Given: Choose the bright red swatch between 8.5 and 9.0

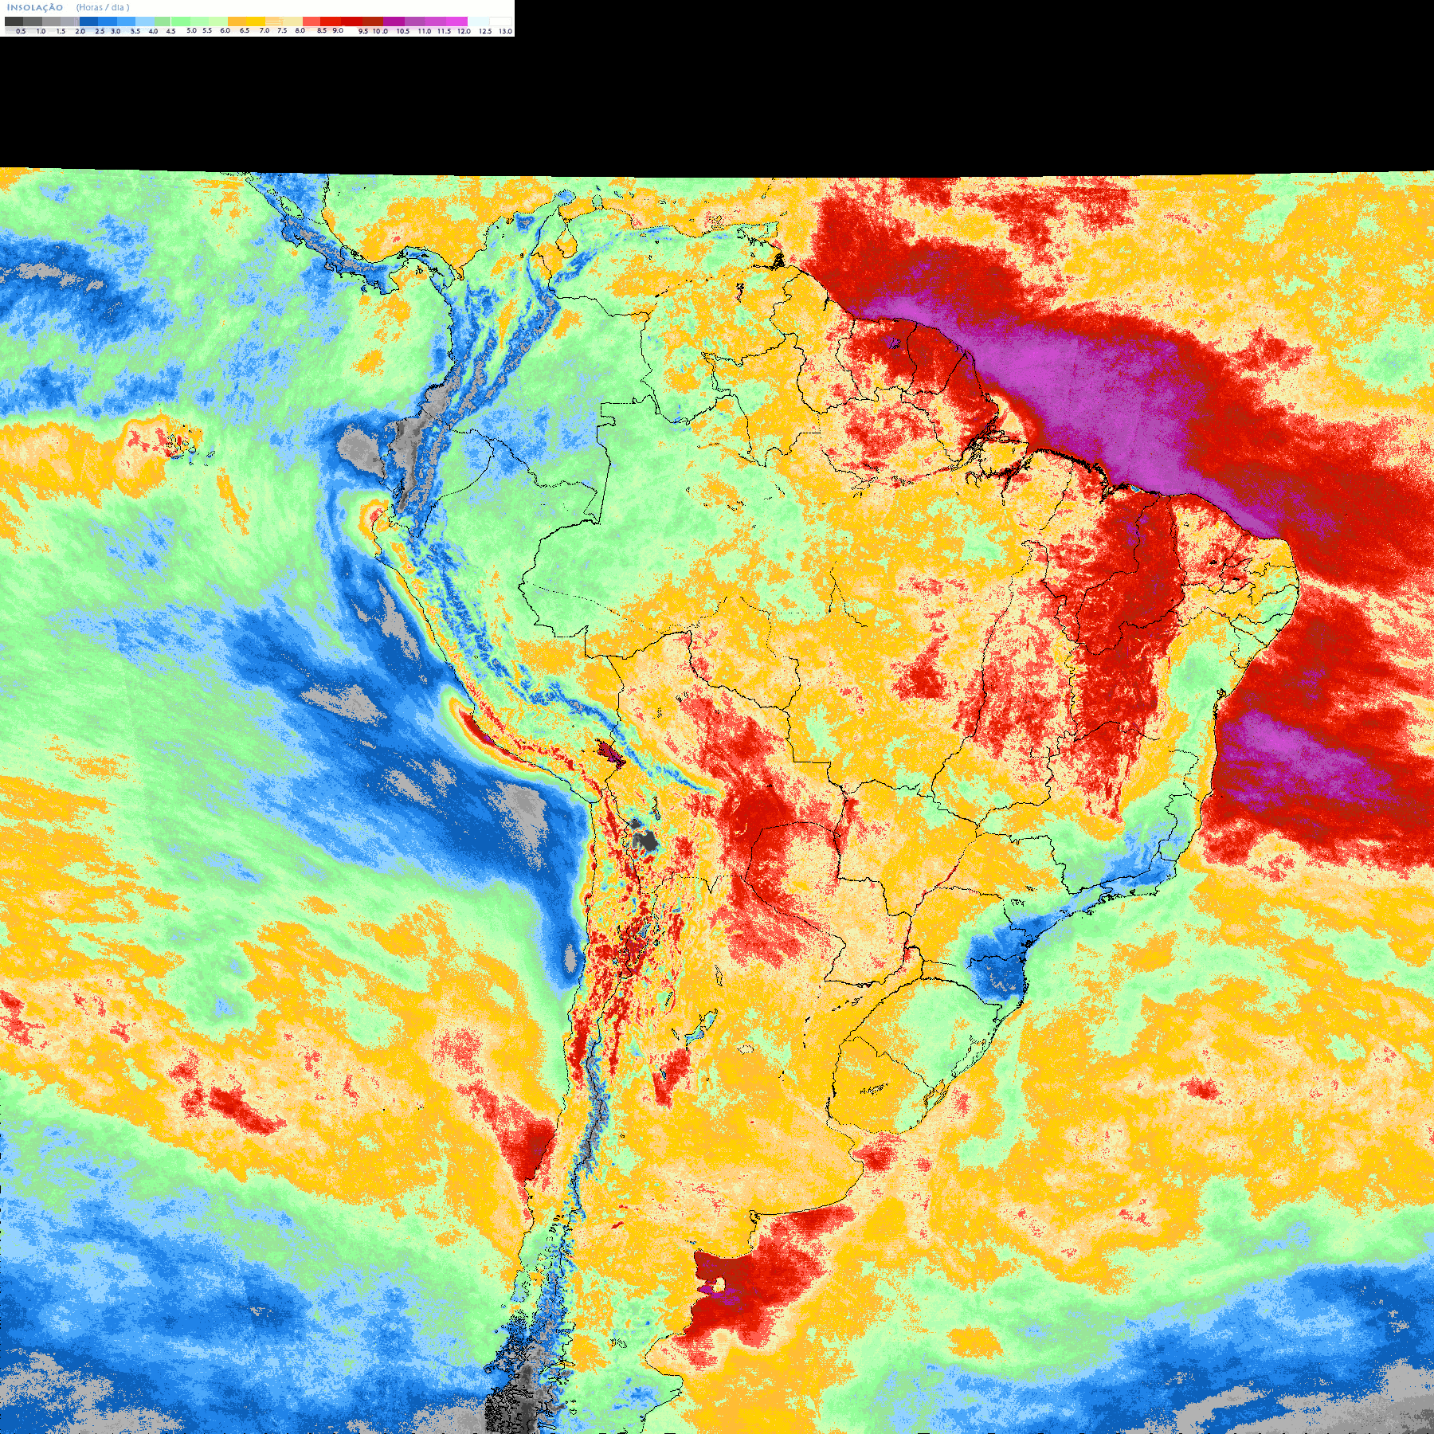Looking at the screenshot, I should (x=331, y=22).
